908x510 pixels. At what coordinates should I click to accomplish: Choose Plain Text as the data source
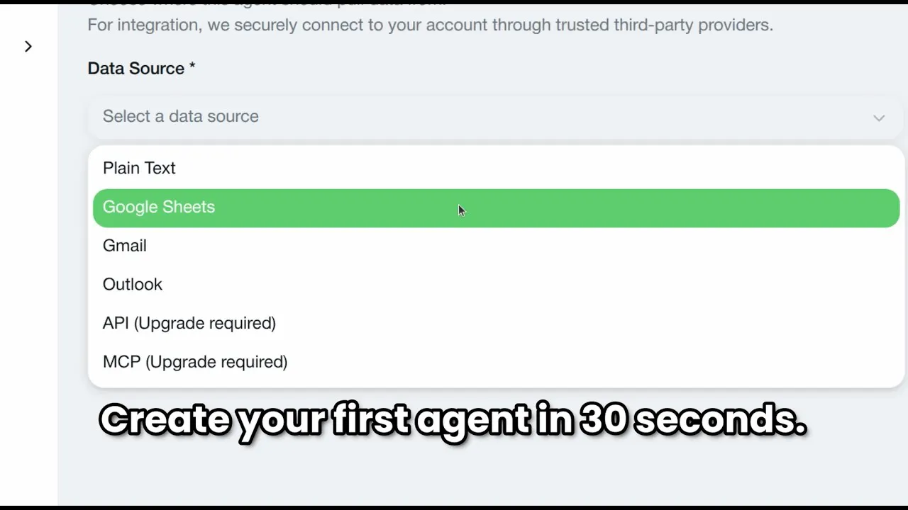click(496, 169)
